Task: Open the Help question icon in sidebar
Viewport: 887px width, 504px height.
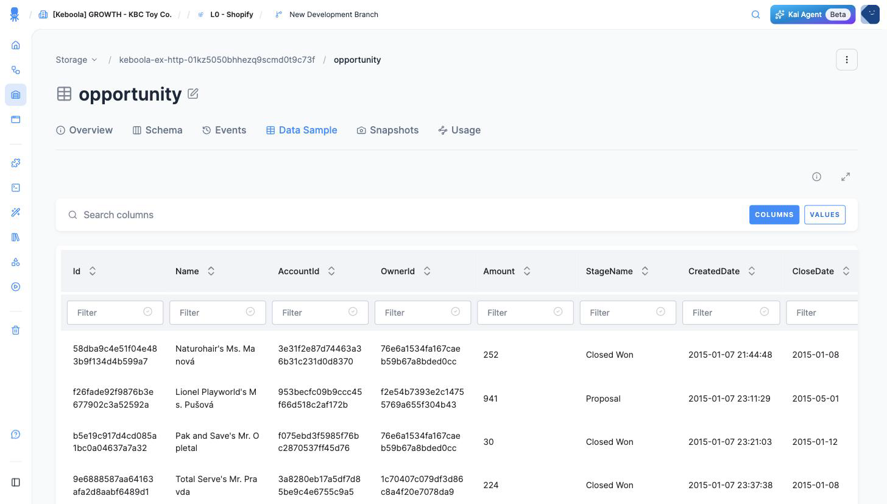Action: tap(16, 435)
